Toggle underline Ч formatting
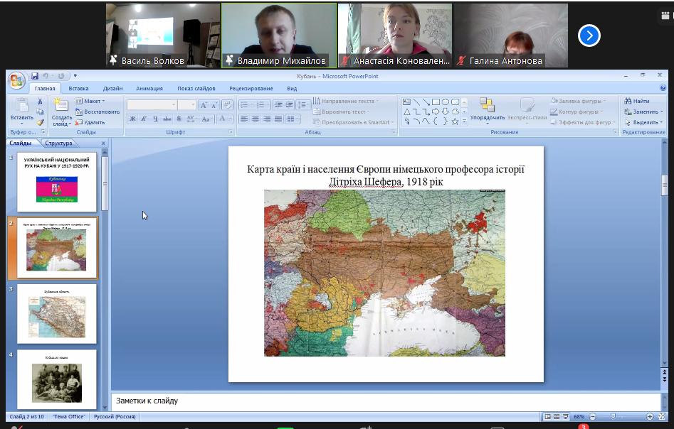This screenshot has height=429, width=674. (x=155, y=119)
